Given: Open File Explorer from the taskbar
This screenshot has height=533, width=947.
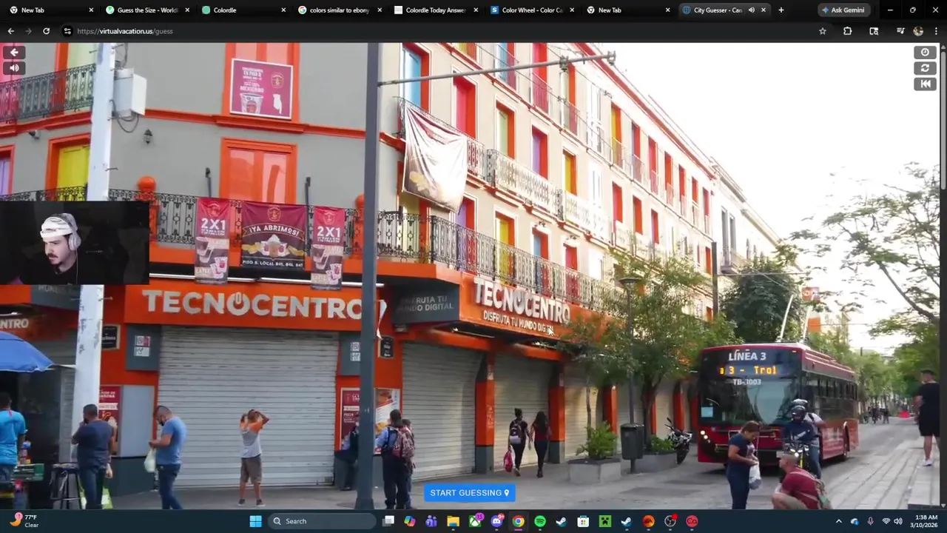Looking at the screenshot, I should click(453, 521).
